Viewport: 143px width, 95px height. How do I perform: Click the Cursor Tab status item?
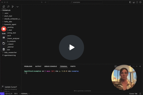[133, 94]
